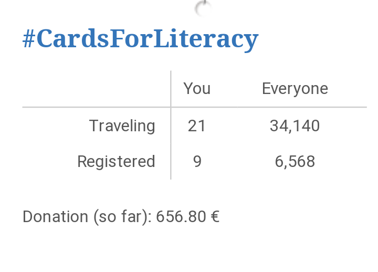Click the Donation (so far) text
The height and width of the screenshot is (272, 378).
[87, 217]
